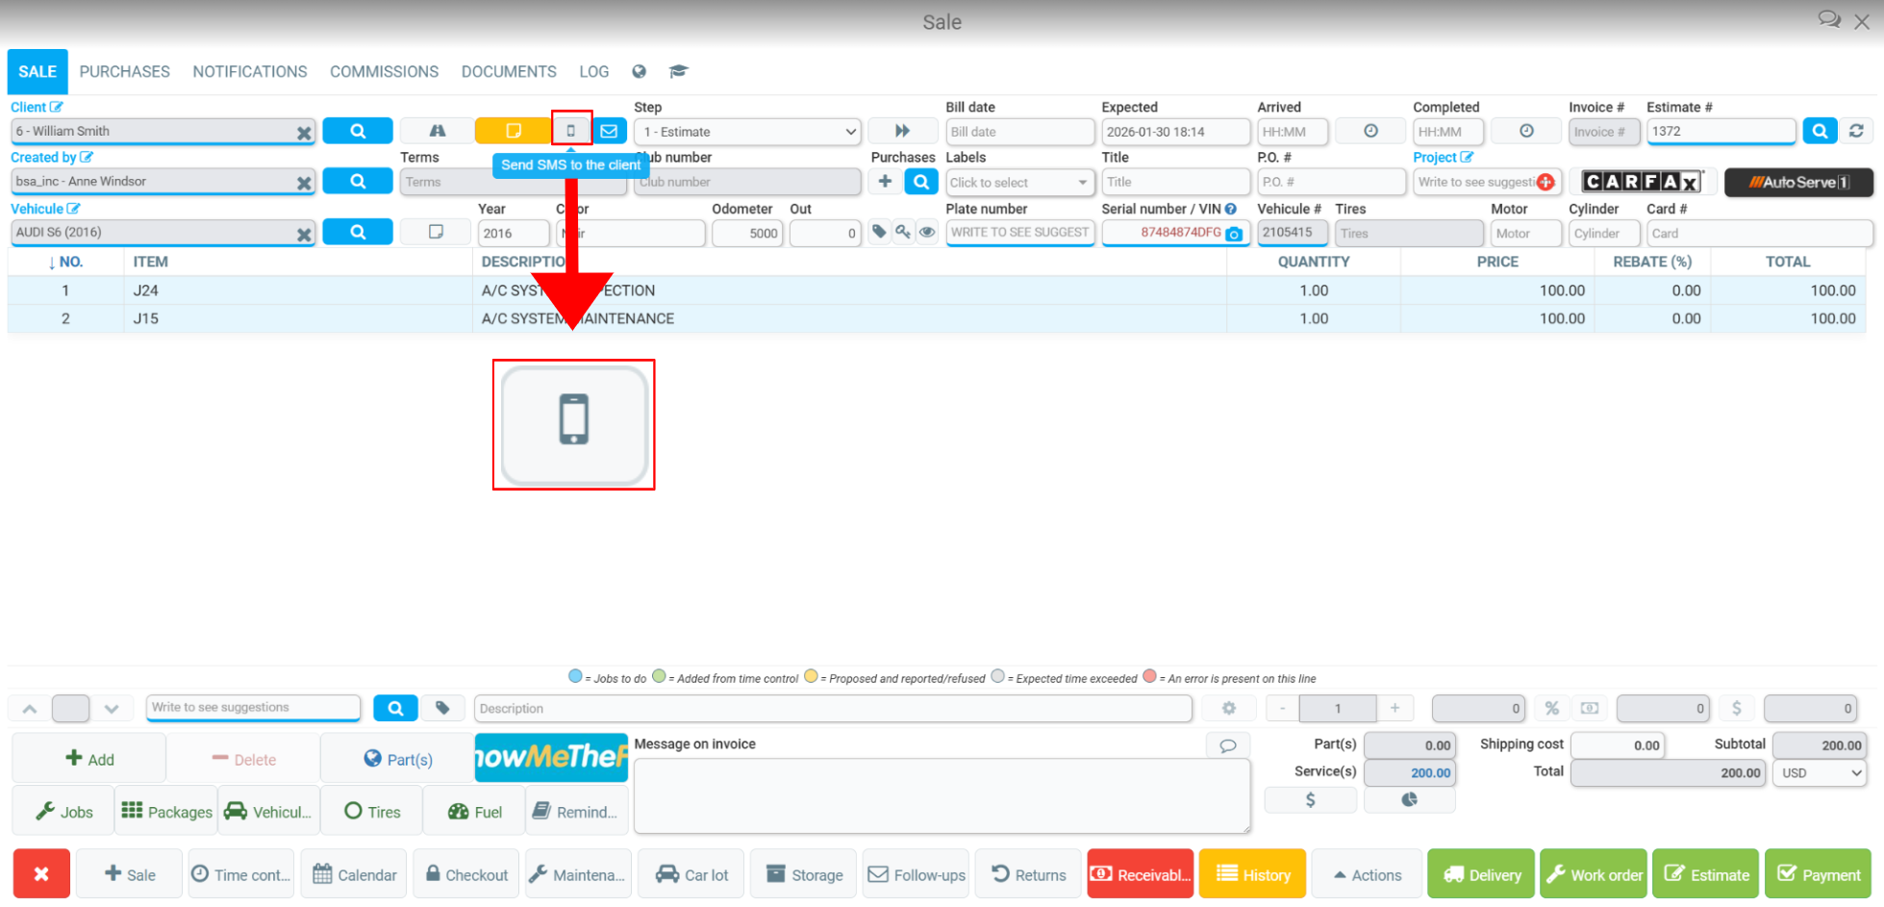Toggle the eye icon near the odometer fields
Screen dimensions: 1884x907
pyautogui.click(x=926, y=232)
